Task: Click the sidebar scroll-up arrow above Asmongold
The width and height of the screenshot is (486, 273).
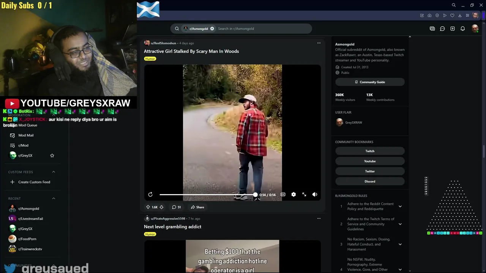Action: click(410, 36)
